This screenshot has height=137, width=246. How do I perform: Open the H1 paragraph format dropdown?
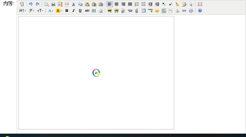tap(23, 11)
